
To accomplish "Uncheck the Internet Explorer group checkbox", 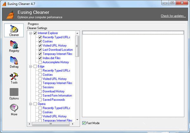I will point(35,33).
